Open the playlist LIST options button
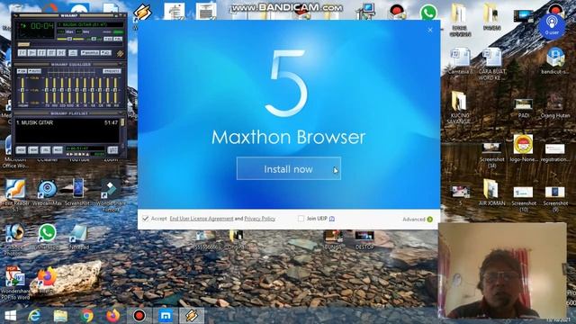The image size is (576, 324). click(112, 149)
